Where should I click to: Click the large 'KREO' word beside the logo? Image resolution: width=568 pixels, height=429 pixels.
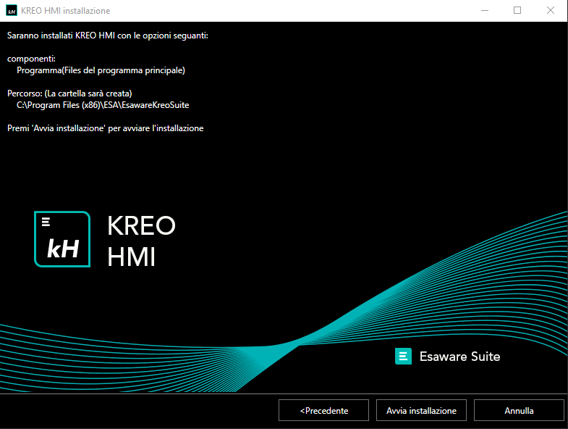tap(141, 225)
